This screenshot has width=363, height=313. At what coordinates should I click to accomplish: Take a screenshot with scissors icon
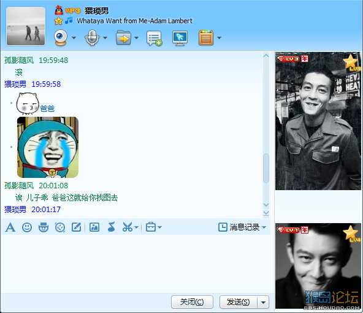pos(128,227)
